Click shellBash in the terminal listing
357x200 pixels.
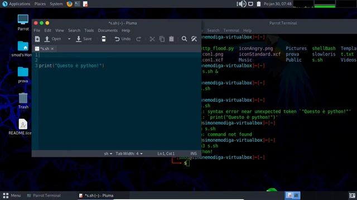[x=324, y=48]
